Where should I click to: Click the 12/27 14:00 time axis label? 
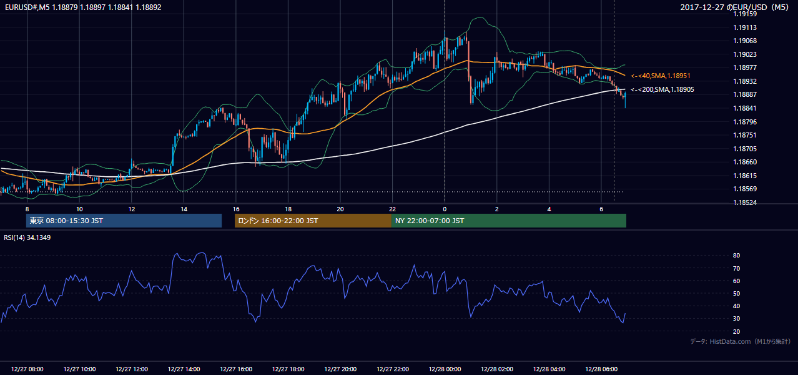(x=184, y=369)
